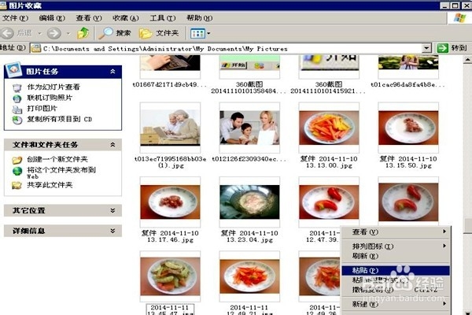Open the Search (搜索) magnifier tool
The width and height of the screenshot is (472, 315).
coord(114,33)
